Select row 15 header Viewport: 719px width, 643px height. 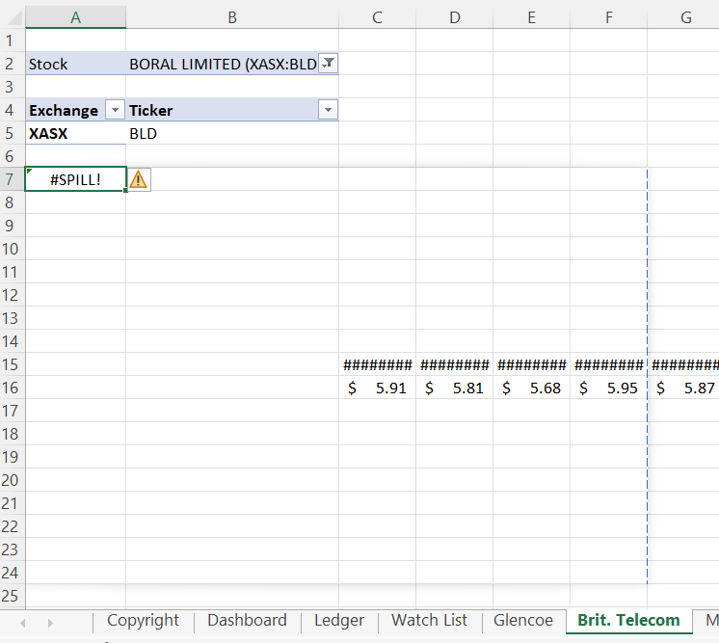click(13, 364)
